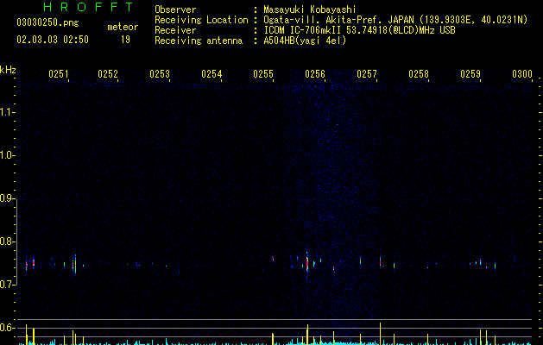
Task: Click the Receiver label
Action: coord(175,30)
